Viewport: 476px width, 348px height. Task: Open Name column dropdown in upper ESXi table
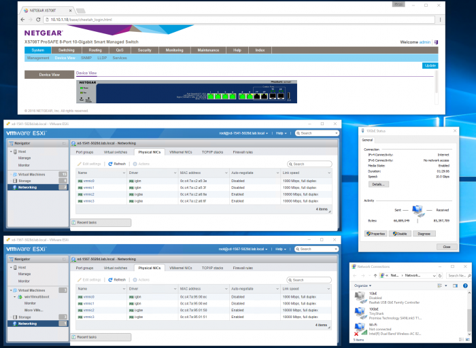pos(124,173)
